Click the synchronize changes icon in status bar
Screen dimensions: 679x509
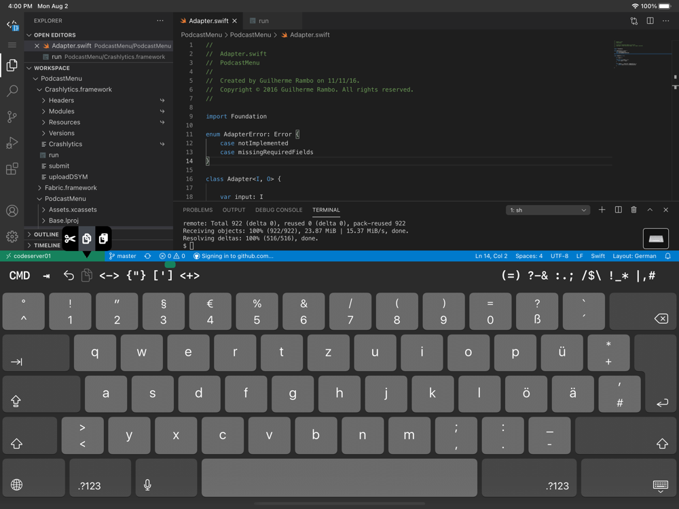coord(147,257)
